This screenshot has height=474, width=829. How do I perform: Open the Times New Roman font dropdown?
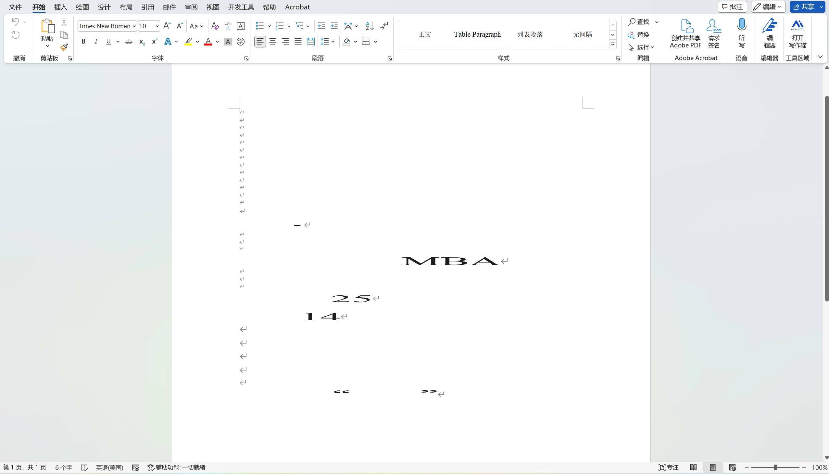pos(134,26)
